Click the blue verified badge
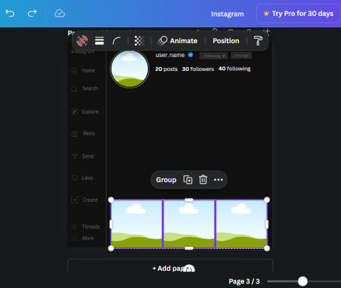This screenshot has width=341, height=288. (191, 54)
